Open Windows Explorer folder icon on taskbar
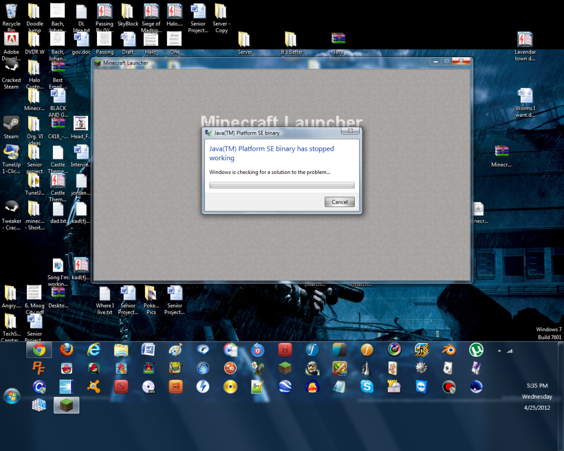Image resolution: width=564 pixels, height=451 pixels. tap(121, 350)
